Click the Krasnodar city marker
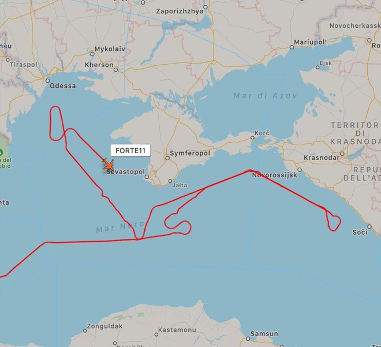381x347 pixels. 342,154
